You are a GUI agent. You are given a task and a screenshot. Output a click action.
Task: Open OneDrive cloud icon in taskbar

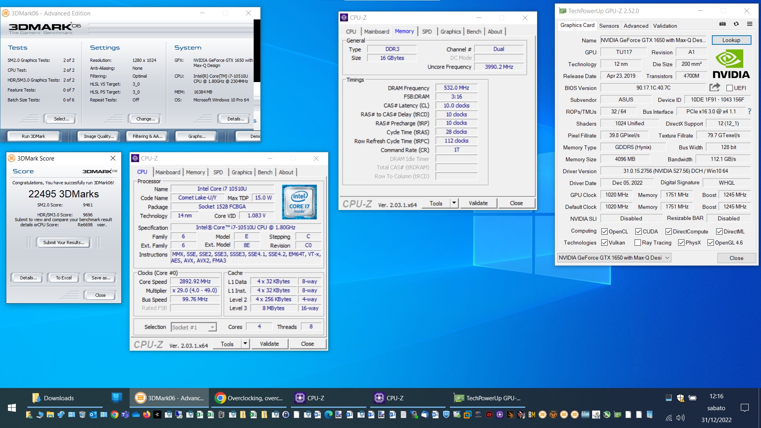pyautogui.click(x=136, y=415)
